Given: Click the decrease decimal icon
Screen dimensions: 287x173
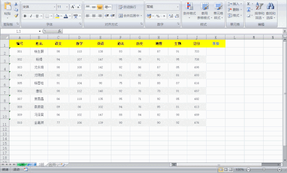Looking at the screenshot, I should pyautogui.click(x=177, y=16).
